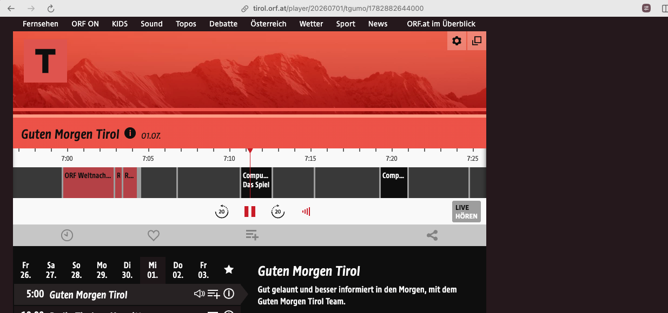Click the LIVE HÖREN button
This screenshot has width=668, height=313.
click(466, 212)
